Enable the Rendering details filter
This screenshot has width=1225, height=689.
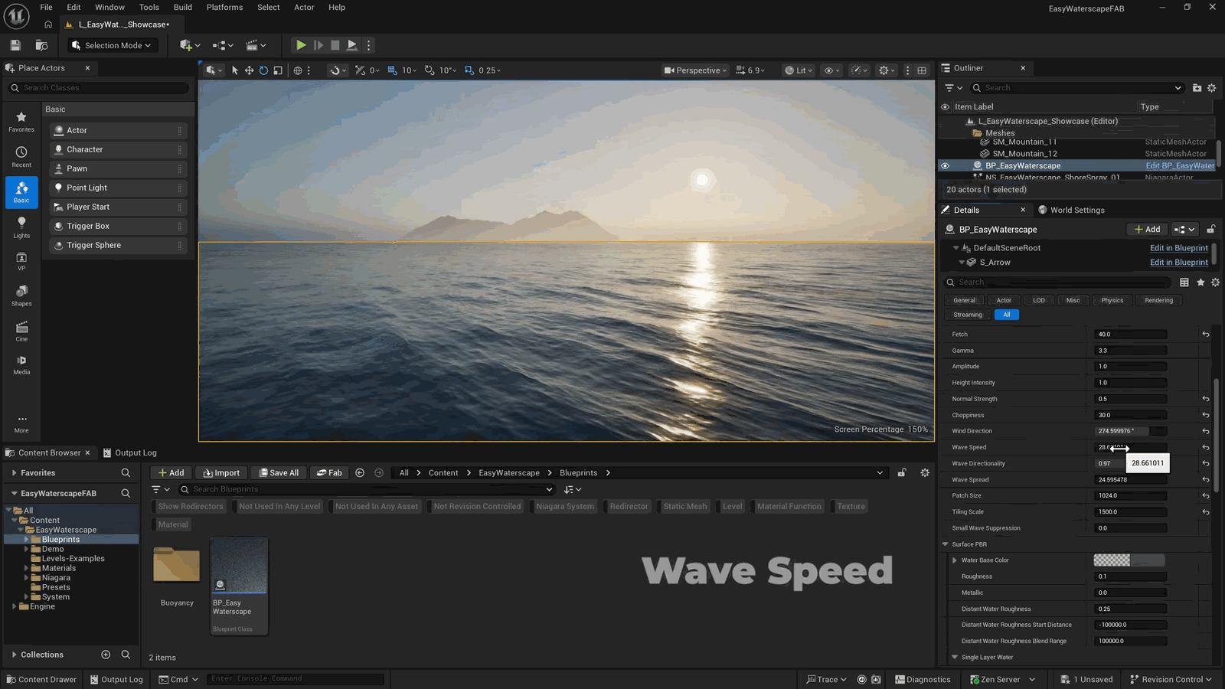1158,301
